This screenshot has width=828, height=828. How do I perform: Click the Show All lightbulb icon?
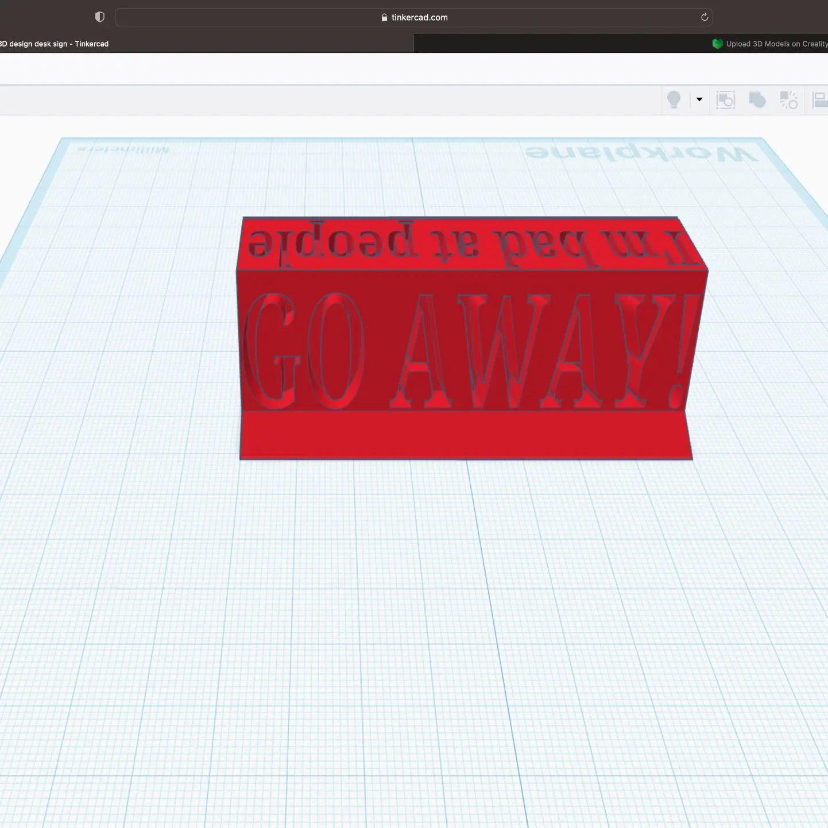point(674,100)
